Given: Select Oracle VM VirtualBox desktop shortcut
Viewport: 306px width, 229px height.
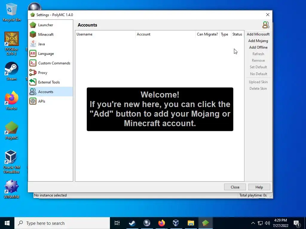Looking at the screenshot, I should tap(12, 162).
